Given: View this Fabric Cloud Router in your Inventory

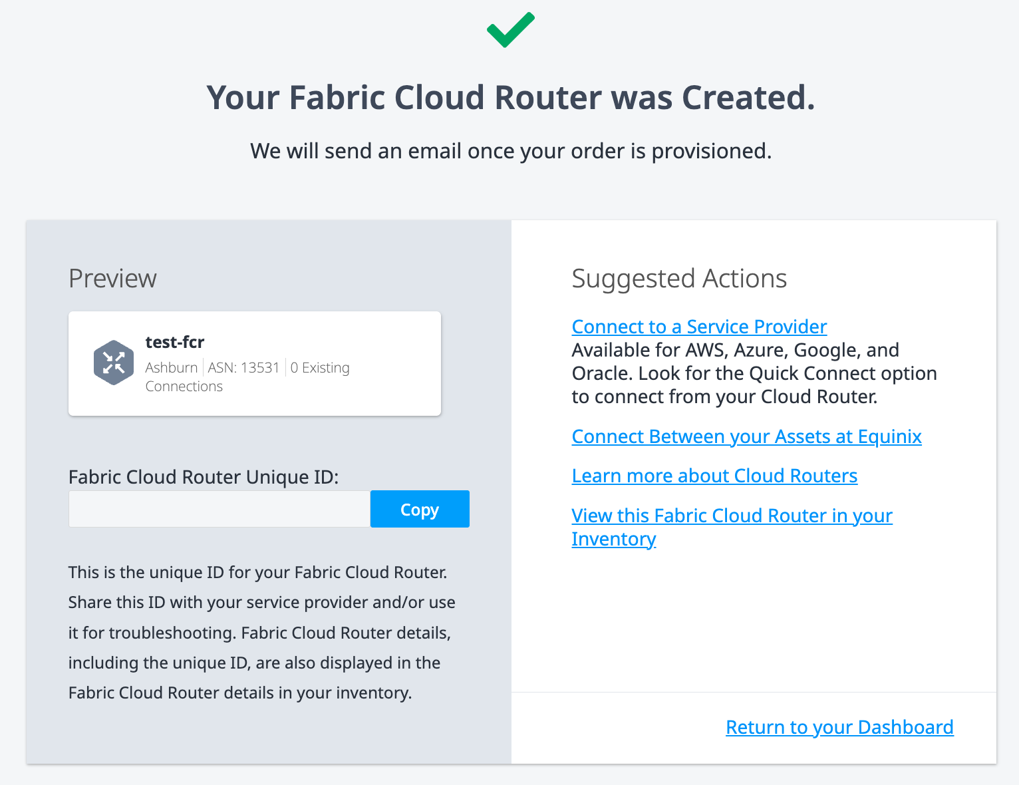Looking at the screenshot, I should pyautogui.click(x=732, y=527).
